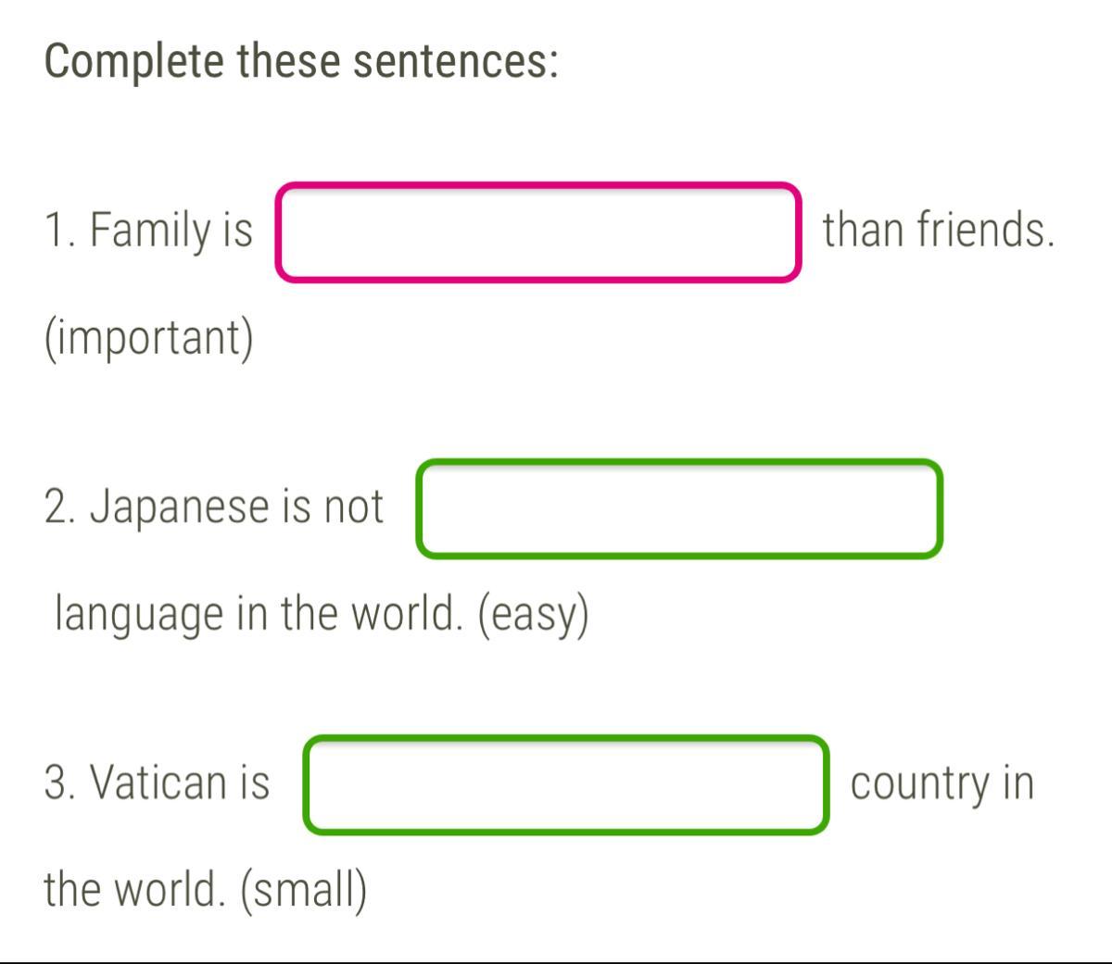This screenshot has height=964, width=1112.
Task: Focus the blank after "Japanese is not"
Action: click(x=679, y=509)
